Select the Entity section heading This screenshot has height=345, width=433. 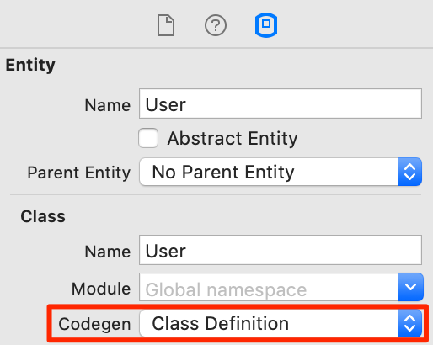[30, 65]
